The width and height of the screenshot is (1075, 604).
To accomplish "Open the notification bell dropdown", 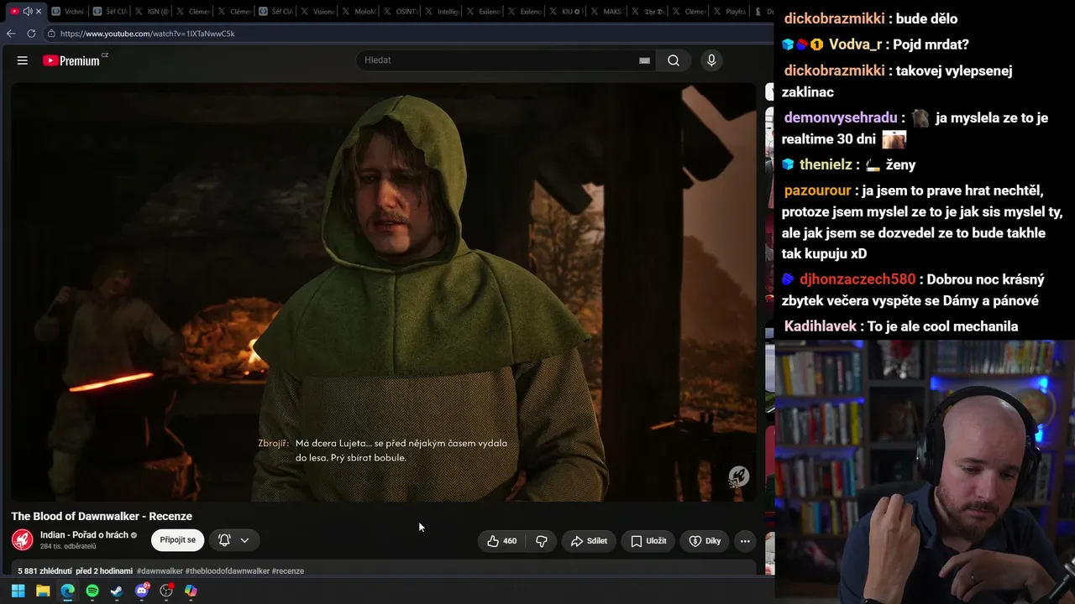I will [233, 540].
